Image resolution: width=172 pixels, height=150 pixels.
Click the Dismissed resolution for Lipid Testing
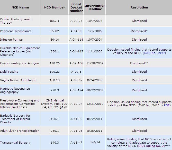pyautogui.click(x=139, y=72)
